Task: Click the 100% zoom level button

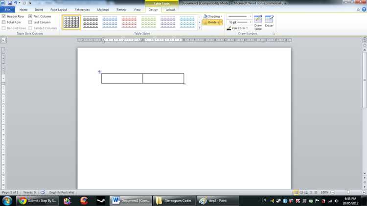Action: click(x=324, y=192)
